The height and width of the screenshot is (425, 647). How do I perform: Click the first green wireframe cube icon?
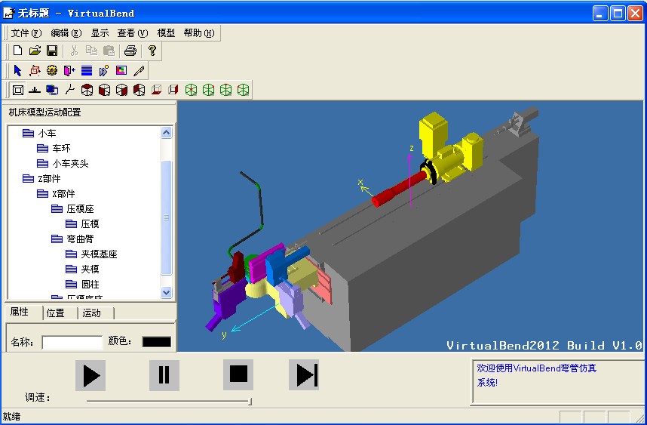[191, 90]
